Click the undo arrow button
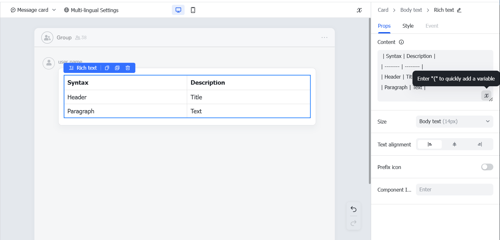 click(353, 209)
